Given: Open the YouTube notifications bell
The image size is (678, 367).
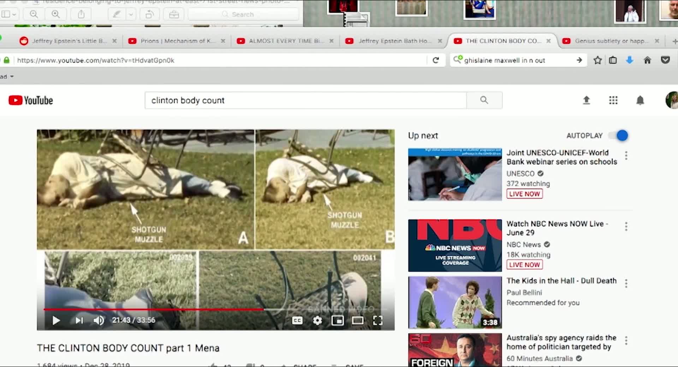Looking at the screenshot, I should click(640, 101).
